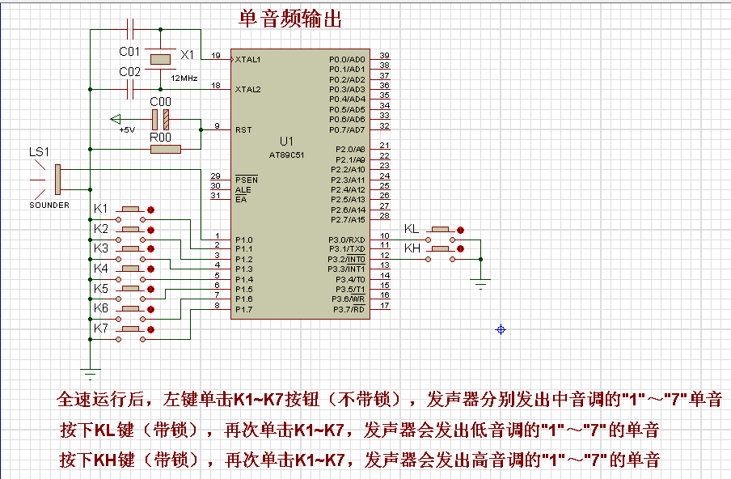Click the +5V power terminal arrow
This screenshot has height=479, width=731.
point(116,120)
